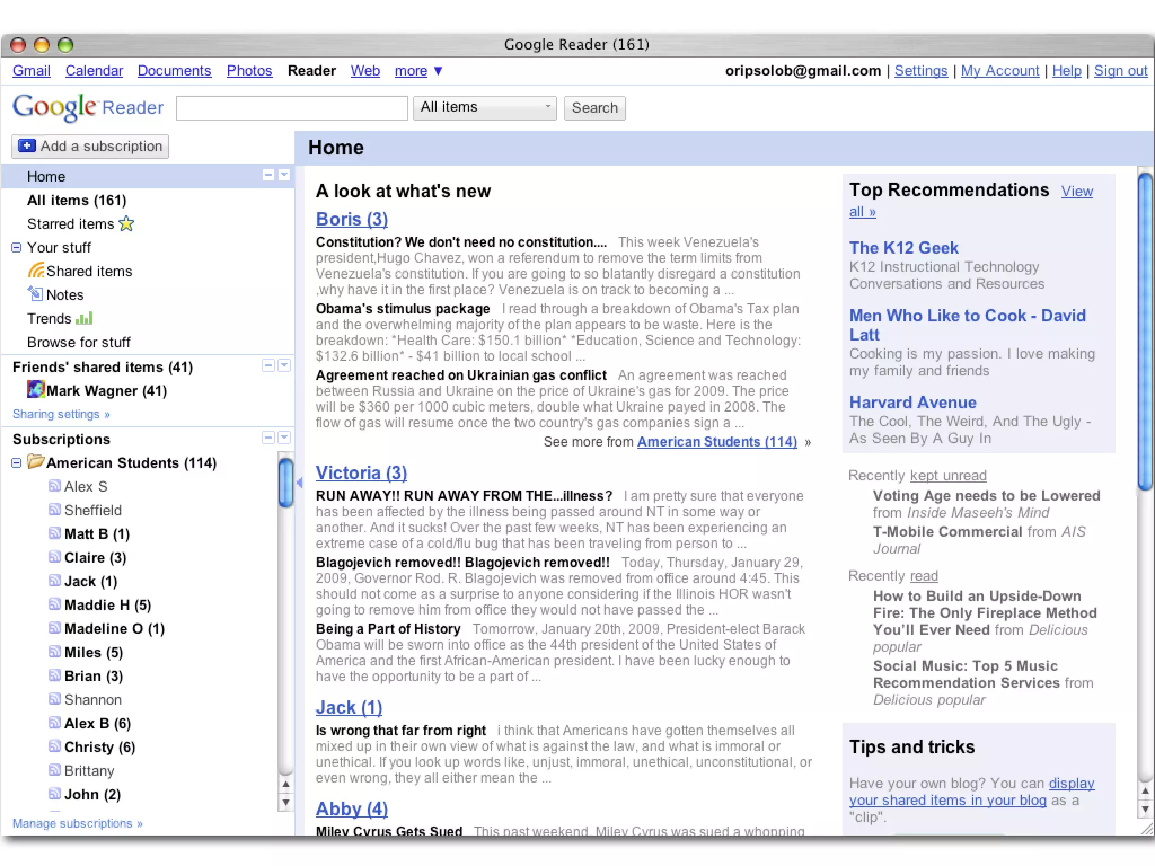Click the feed icon next to Alex S
Screen dimensions: 1155x866
pos(55,486)
